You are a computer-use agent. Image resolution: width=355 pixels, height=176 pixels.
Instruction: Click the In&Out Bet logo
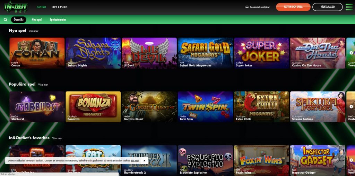pyautogui.click(x=16, y=7)
